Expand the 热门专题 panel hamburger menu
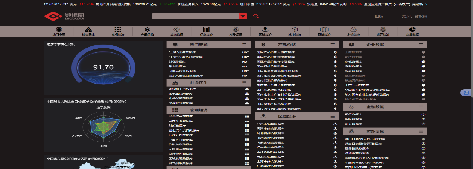Viewport: 473px width, 169px height. (245, 45)
